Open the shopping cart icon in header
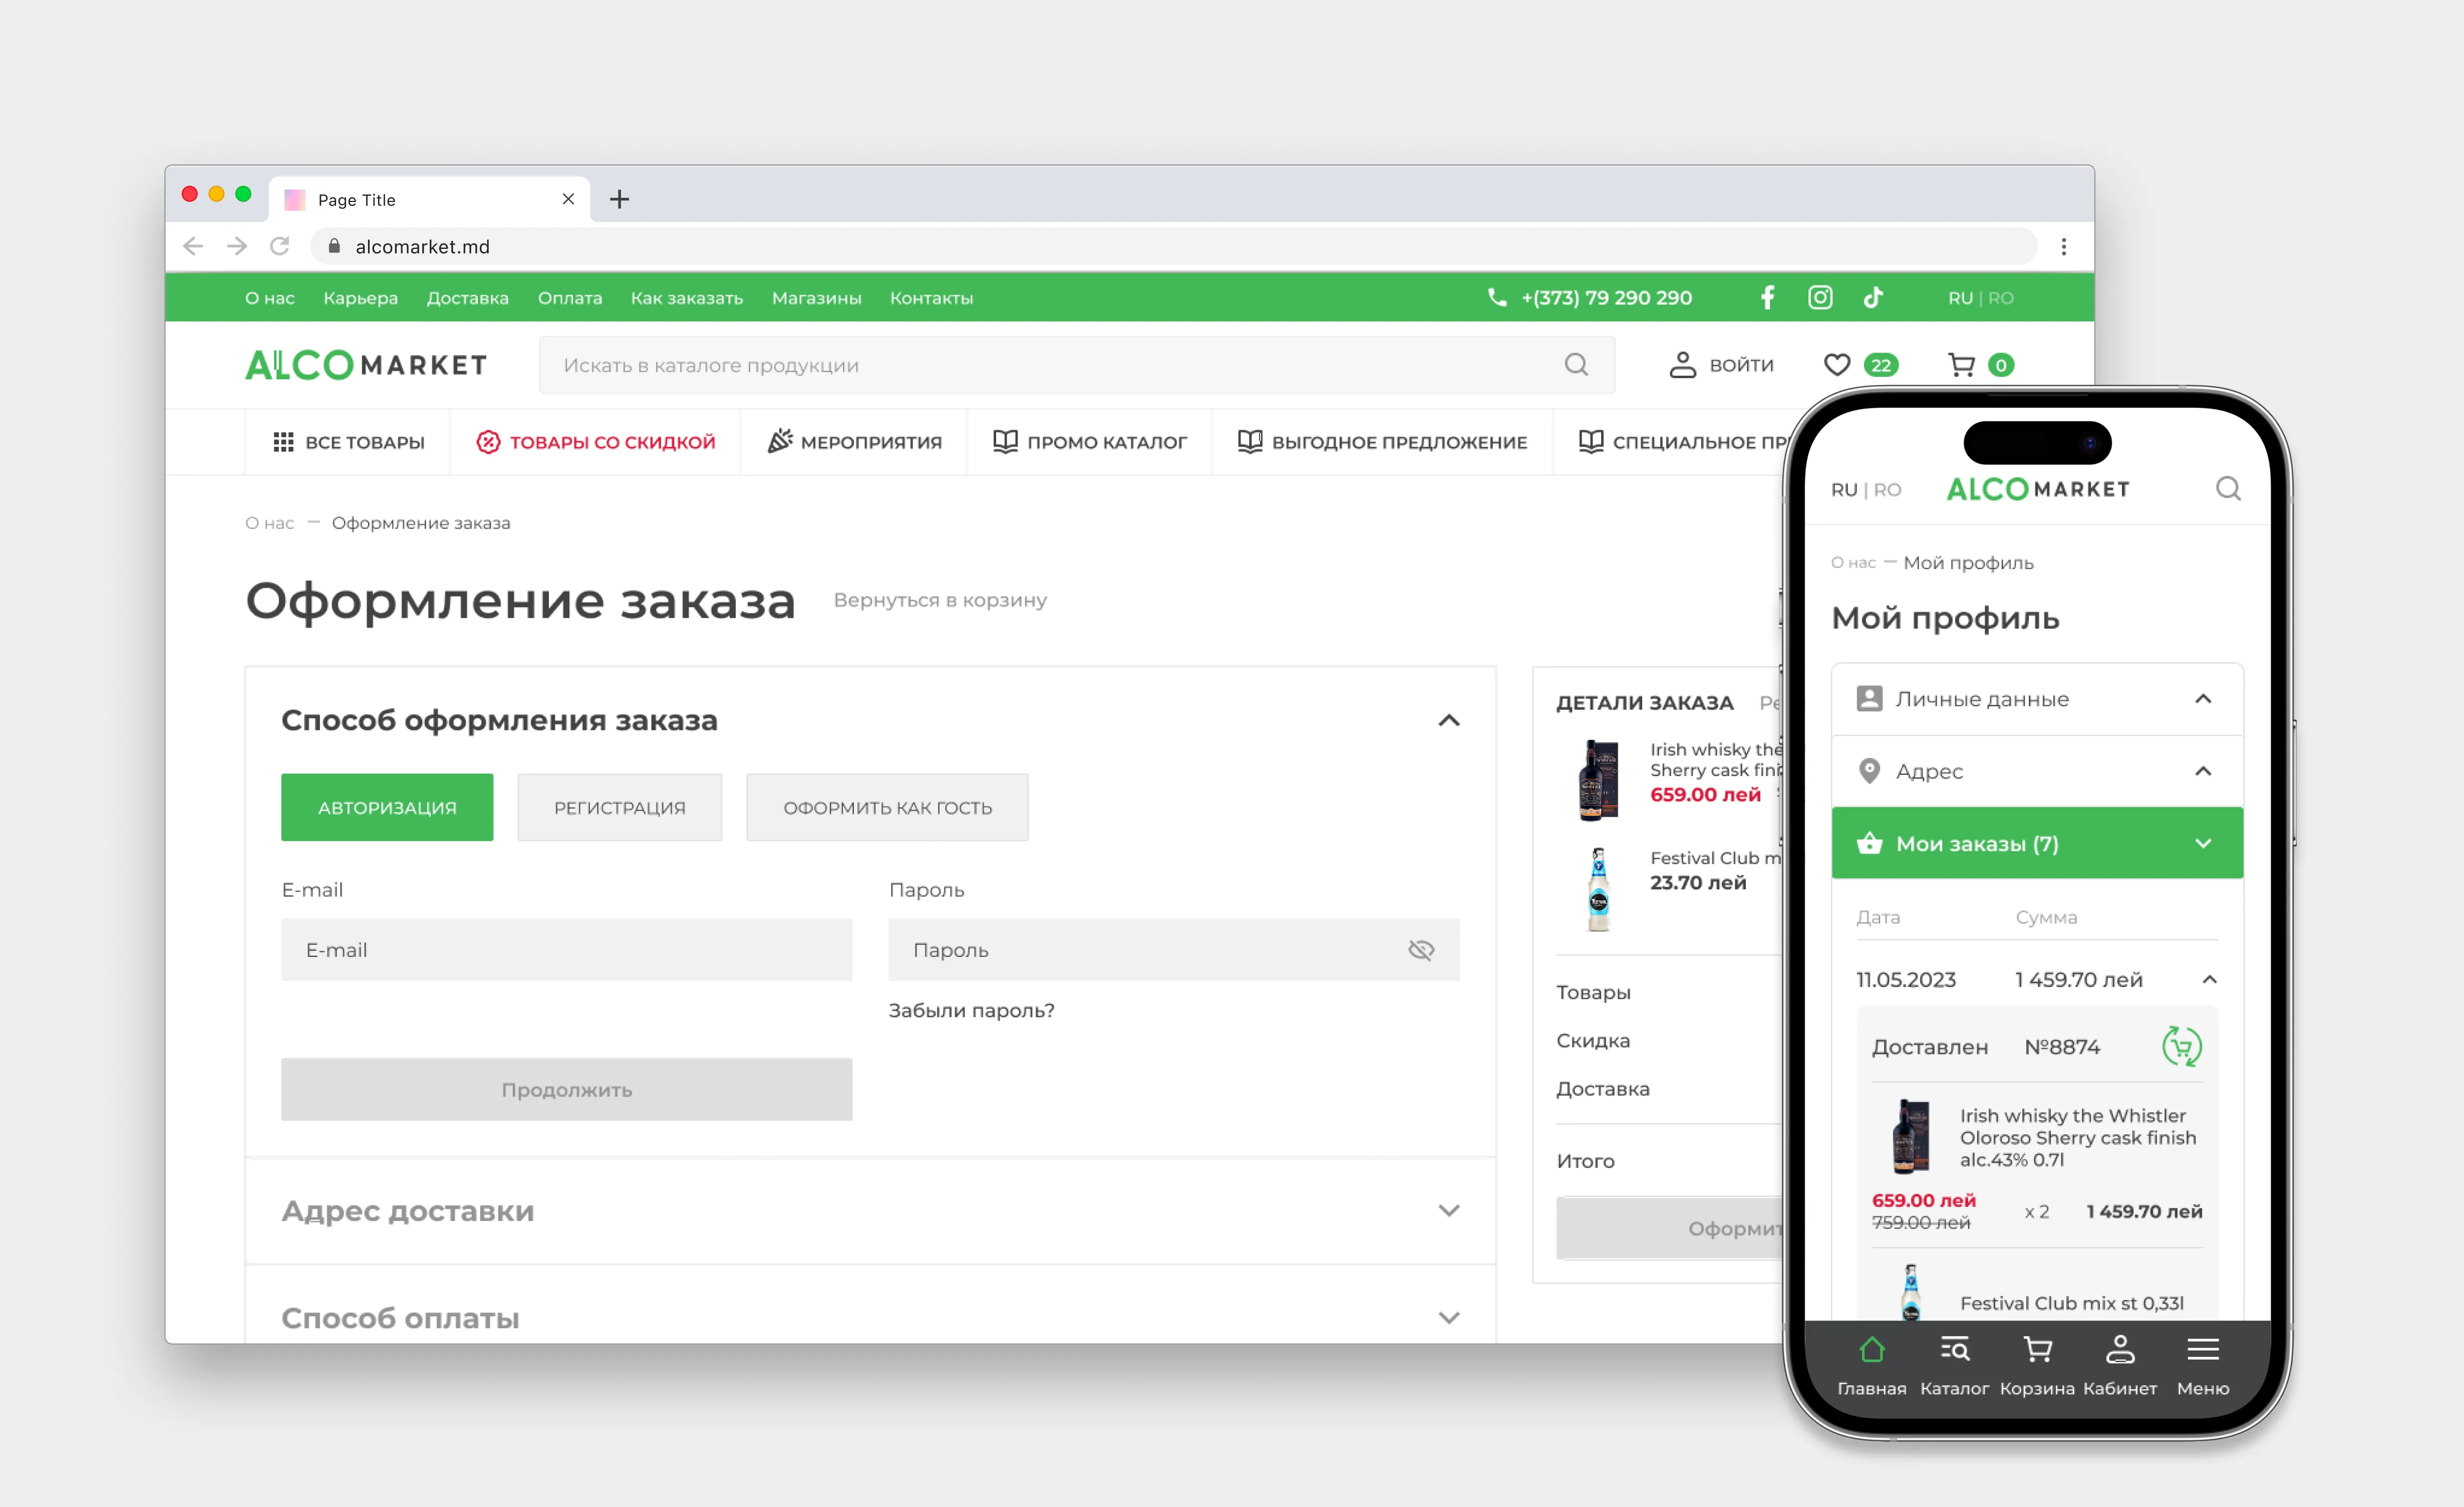Viewport: 2464px width, 1507px height. 1962,365
